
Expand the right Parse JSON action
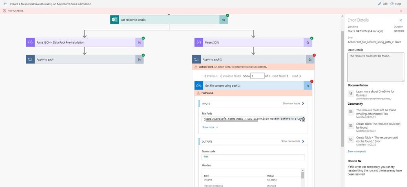253,42
